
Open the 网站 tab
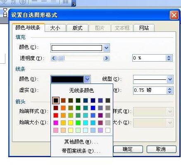click(x=144, y=28)
